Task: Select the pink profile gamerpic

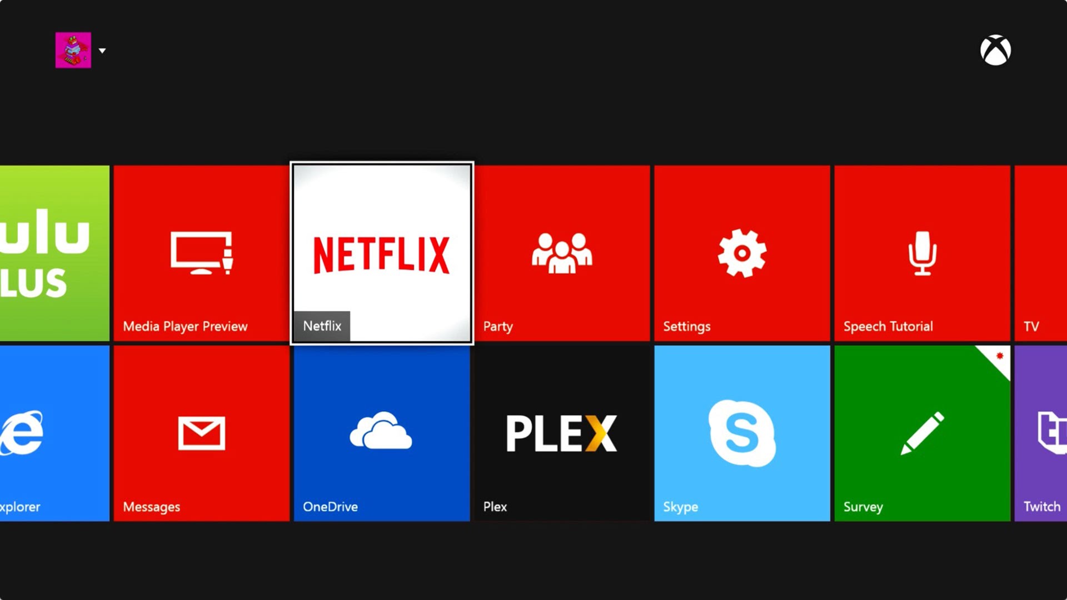Action: point(73,50)
